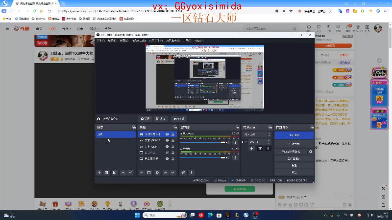Pop out the Scenes panel dock icon
The width and height of the screenshot is (392, 220).
[x=134, y=127]
